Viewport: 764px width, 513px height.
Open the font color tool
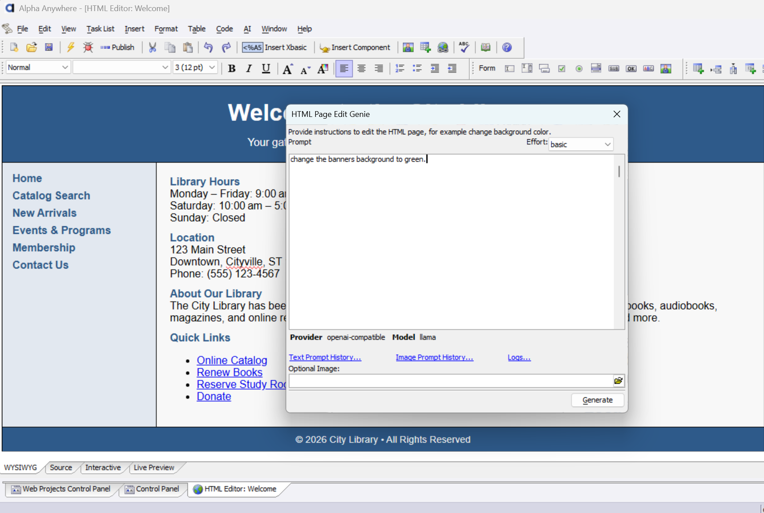[323, 68]
